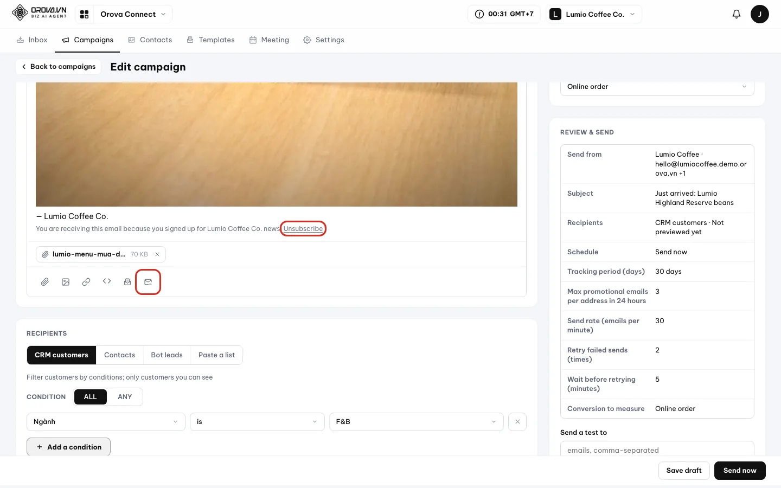Click the insert image icon
The height and width of the screenshot is (488, 781).
(x=66, y=282)
